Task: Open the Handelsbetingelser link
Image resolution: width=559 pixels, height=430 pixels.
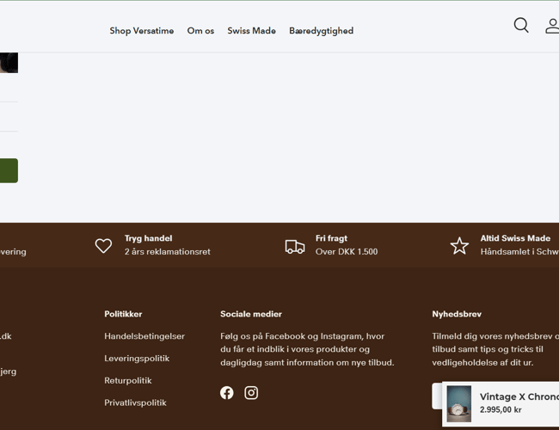Action: 144,336
